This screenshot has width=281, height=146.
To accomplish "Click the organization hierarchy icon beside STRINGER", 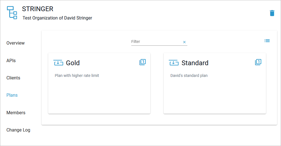I will 12,13.
